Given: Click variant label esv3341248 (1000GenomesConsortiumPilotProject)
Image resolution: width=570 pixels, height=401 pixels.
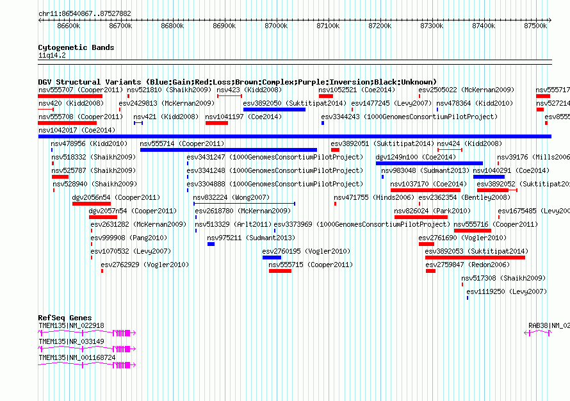Looking at the screenshot, I should [275, 170].
